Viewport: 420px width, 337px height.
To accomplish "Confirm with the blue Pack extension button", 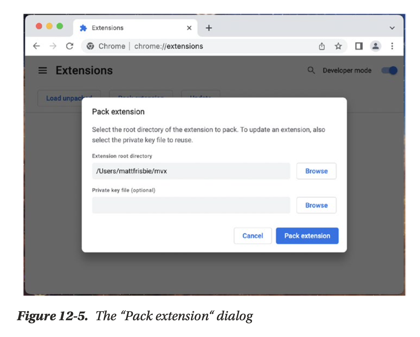I will pyautogui.click(x=307, y=236).
